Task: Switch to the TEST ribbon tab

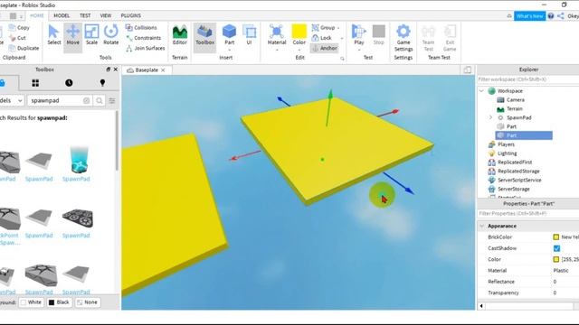Action: pyautogui.click(x=85, y=15)
